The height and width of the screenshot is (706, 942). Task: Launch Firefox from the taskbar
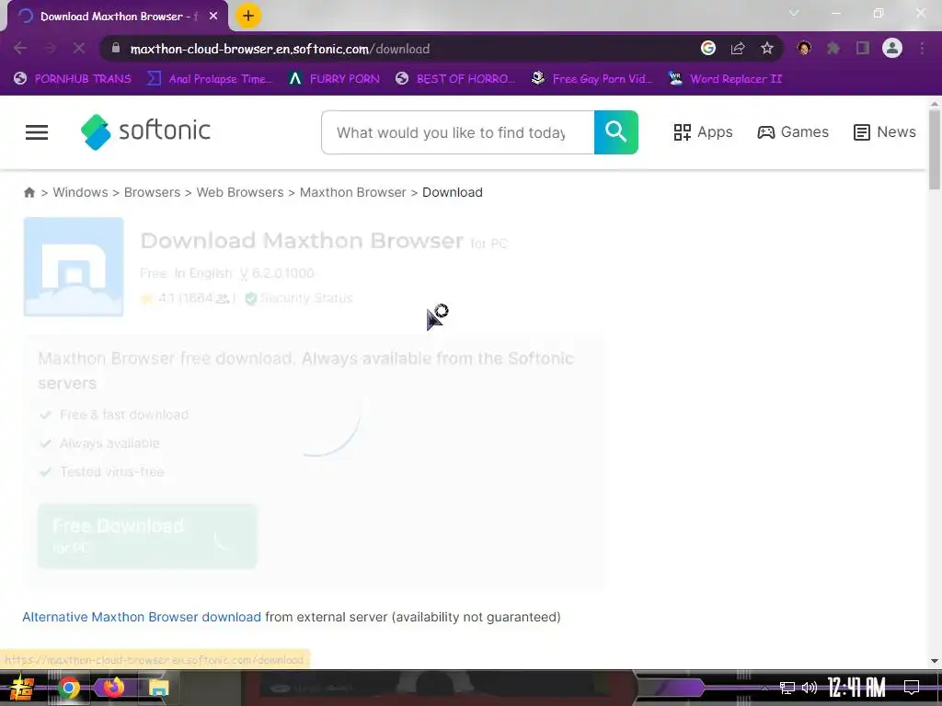pos(113,688)
